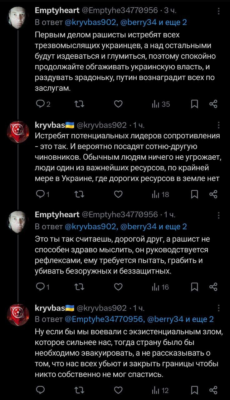
Task: Share the second Emptyheart tweet
Action: pyautogui.click(x=213, y=287)
